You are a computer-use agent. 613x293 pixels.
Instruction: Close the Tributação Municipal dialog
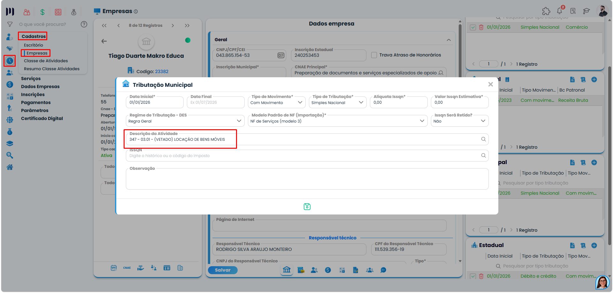pos(491,84)
